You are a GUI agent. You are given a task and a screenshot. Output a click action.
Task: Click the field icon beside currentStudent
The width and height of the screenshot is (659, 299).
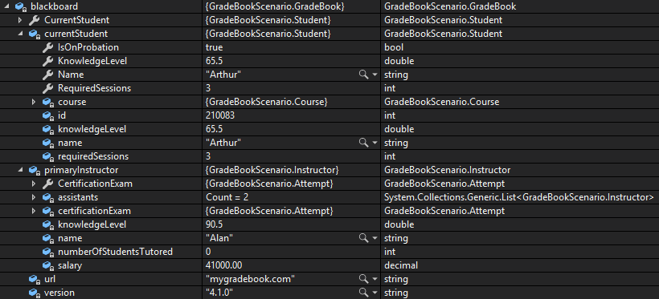tap(34, 34)
